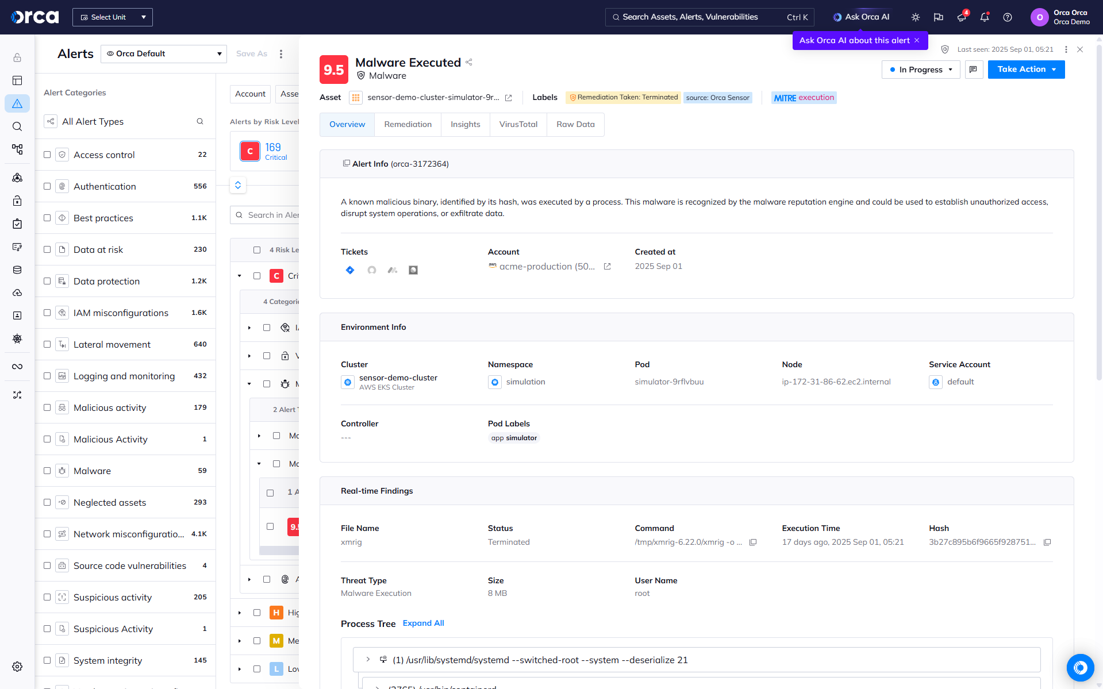This screenshot has height=689, width=1103.
Task: Open the help question mark icon
Action: click(x=1007, y=17)
